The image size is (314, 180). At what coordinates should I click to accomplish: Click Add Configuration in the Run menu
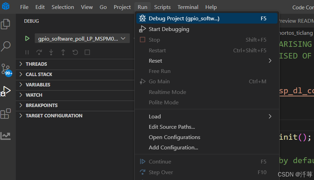pyautogui.click(x=173, y=147)
